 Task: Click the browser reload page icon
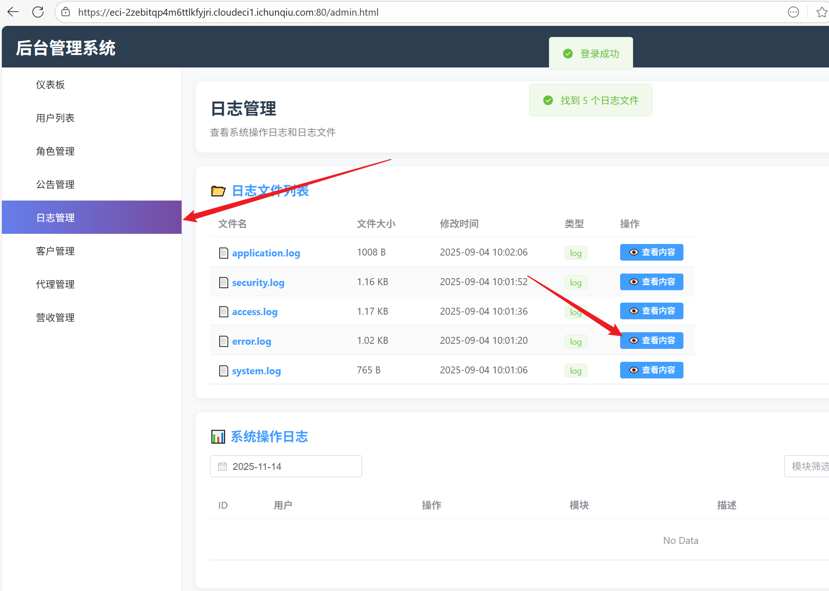pos(38,12)
